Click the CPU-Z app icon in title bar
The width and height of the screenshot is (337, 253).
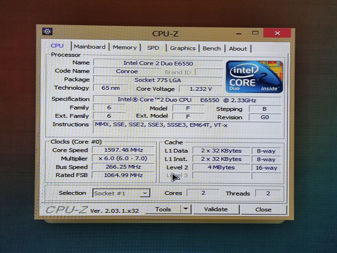click(47, 31)
